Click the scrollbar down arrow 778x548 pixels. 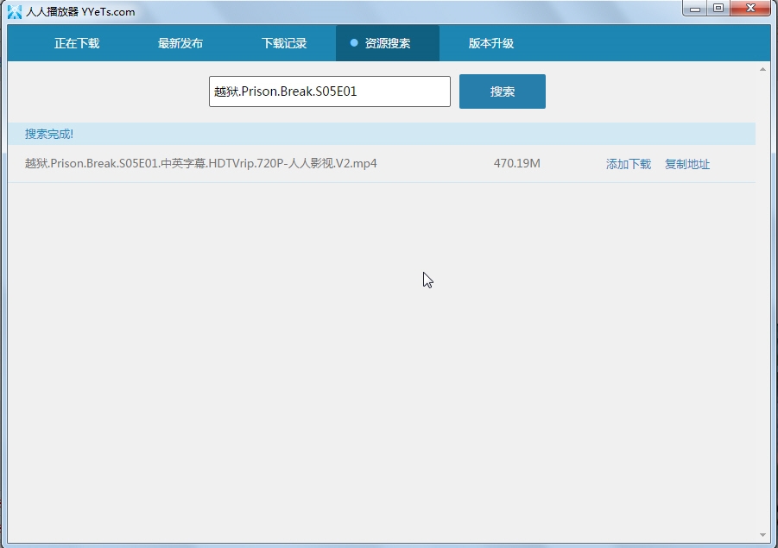(x=762, y=534)
